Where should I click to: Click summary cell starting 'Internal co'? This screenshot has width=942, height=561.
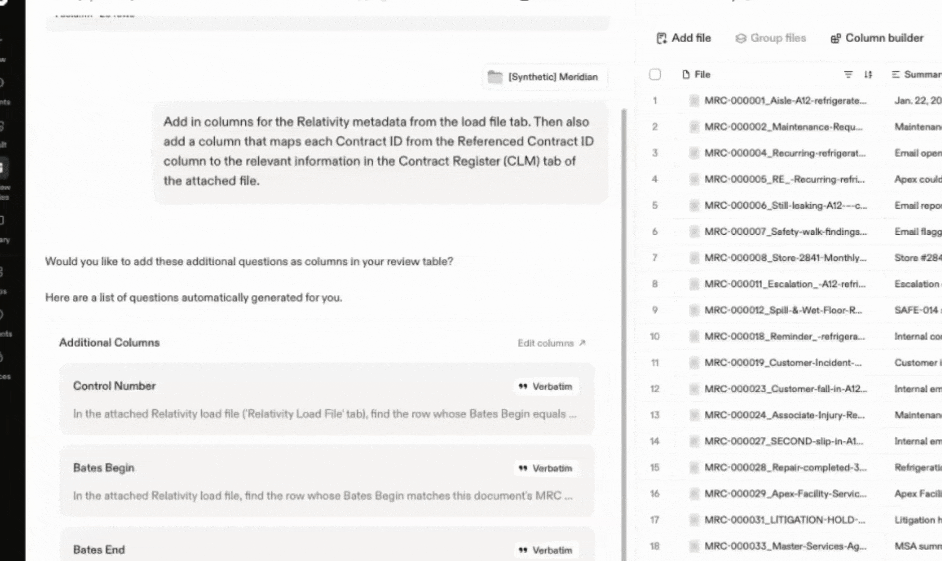tap(918, 337)
